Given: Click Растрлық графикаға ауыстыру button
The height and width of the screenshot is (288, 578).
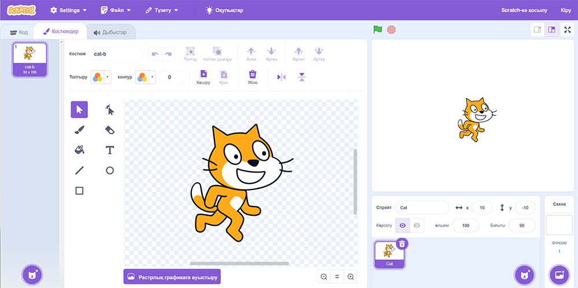Looking at the screenshot, I should point(172,276).
